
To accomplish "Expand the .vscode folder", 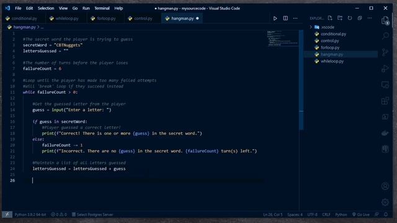I will click(328, 27).
